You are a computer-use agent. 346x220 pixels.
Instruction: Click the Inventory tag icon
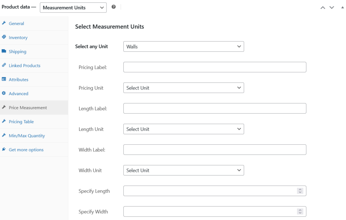[x=4, y=37]
